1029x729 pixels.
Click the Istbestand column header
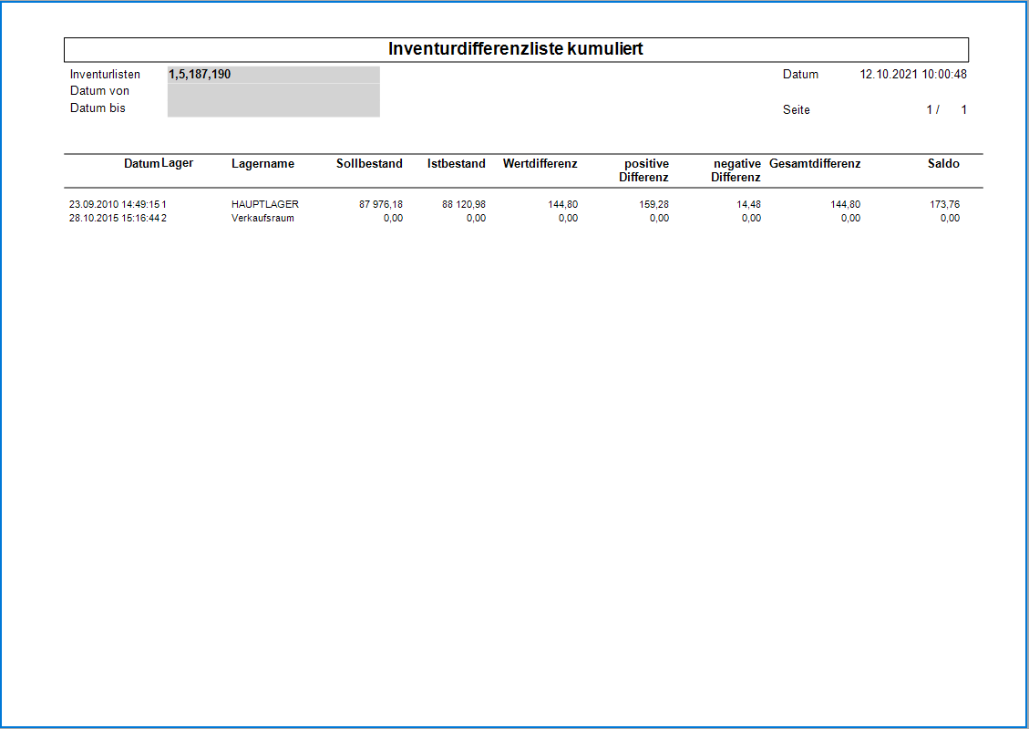456,164
